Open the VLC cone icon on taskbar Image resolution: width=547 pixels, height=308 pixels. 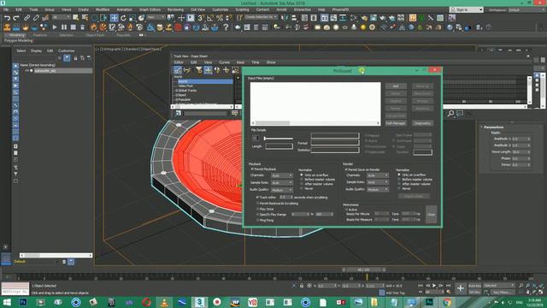click(x=164, y=302)
